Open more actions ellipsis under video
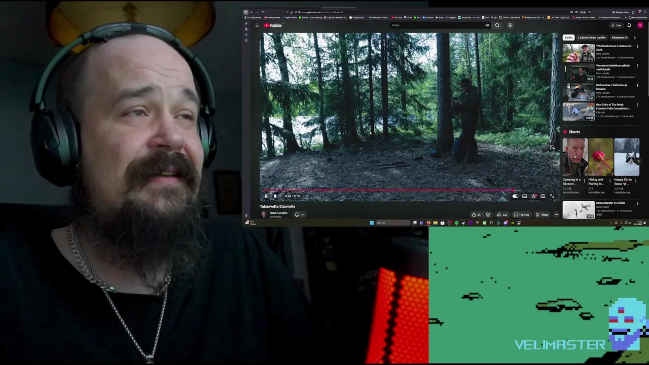Viewport: 649px width, 365px height. point(556,214)
